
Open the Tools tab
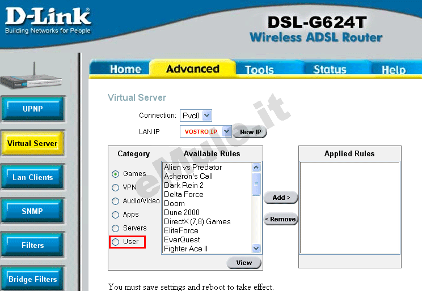pyautogui.click(x=259, y=70)
